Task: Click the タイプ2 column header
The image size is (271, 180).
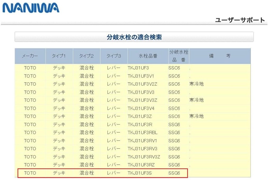Action: pos(86,56)
